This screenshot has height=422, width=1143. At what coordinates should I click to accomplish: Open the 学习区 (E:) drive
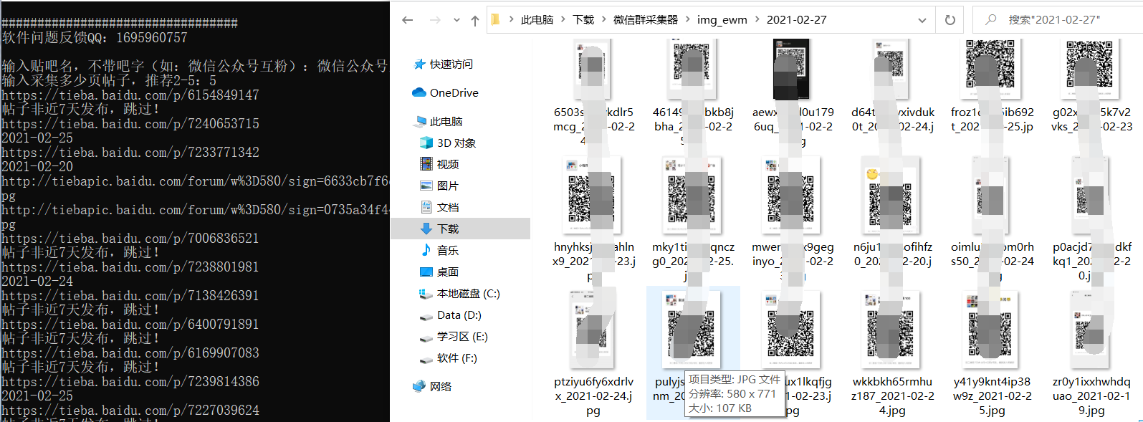(x=453, y=337)
